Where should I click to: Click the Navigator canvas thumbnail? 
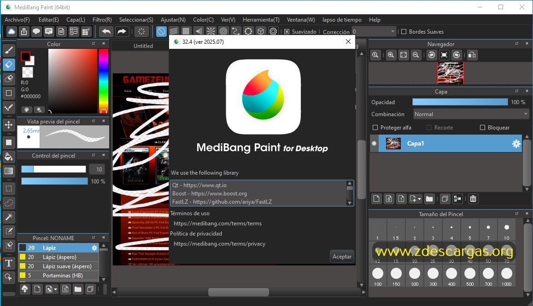(x=450, y=73)
